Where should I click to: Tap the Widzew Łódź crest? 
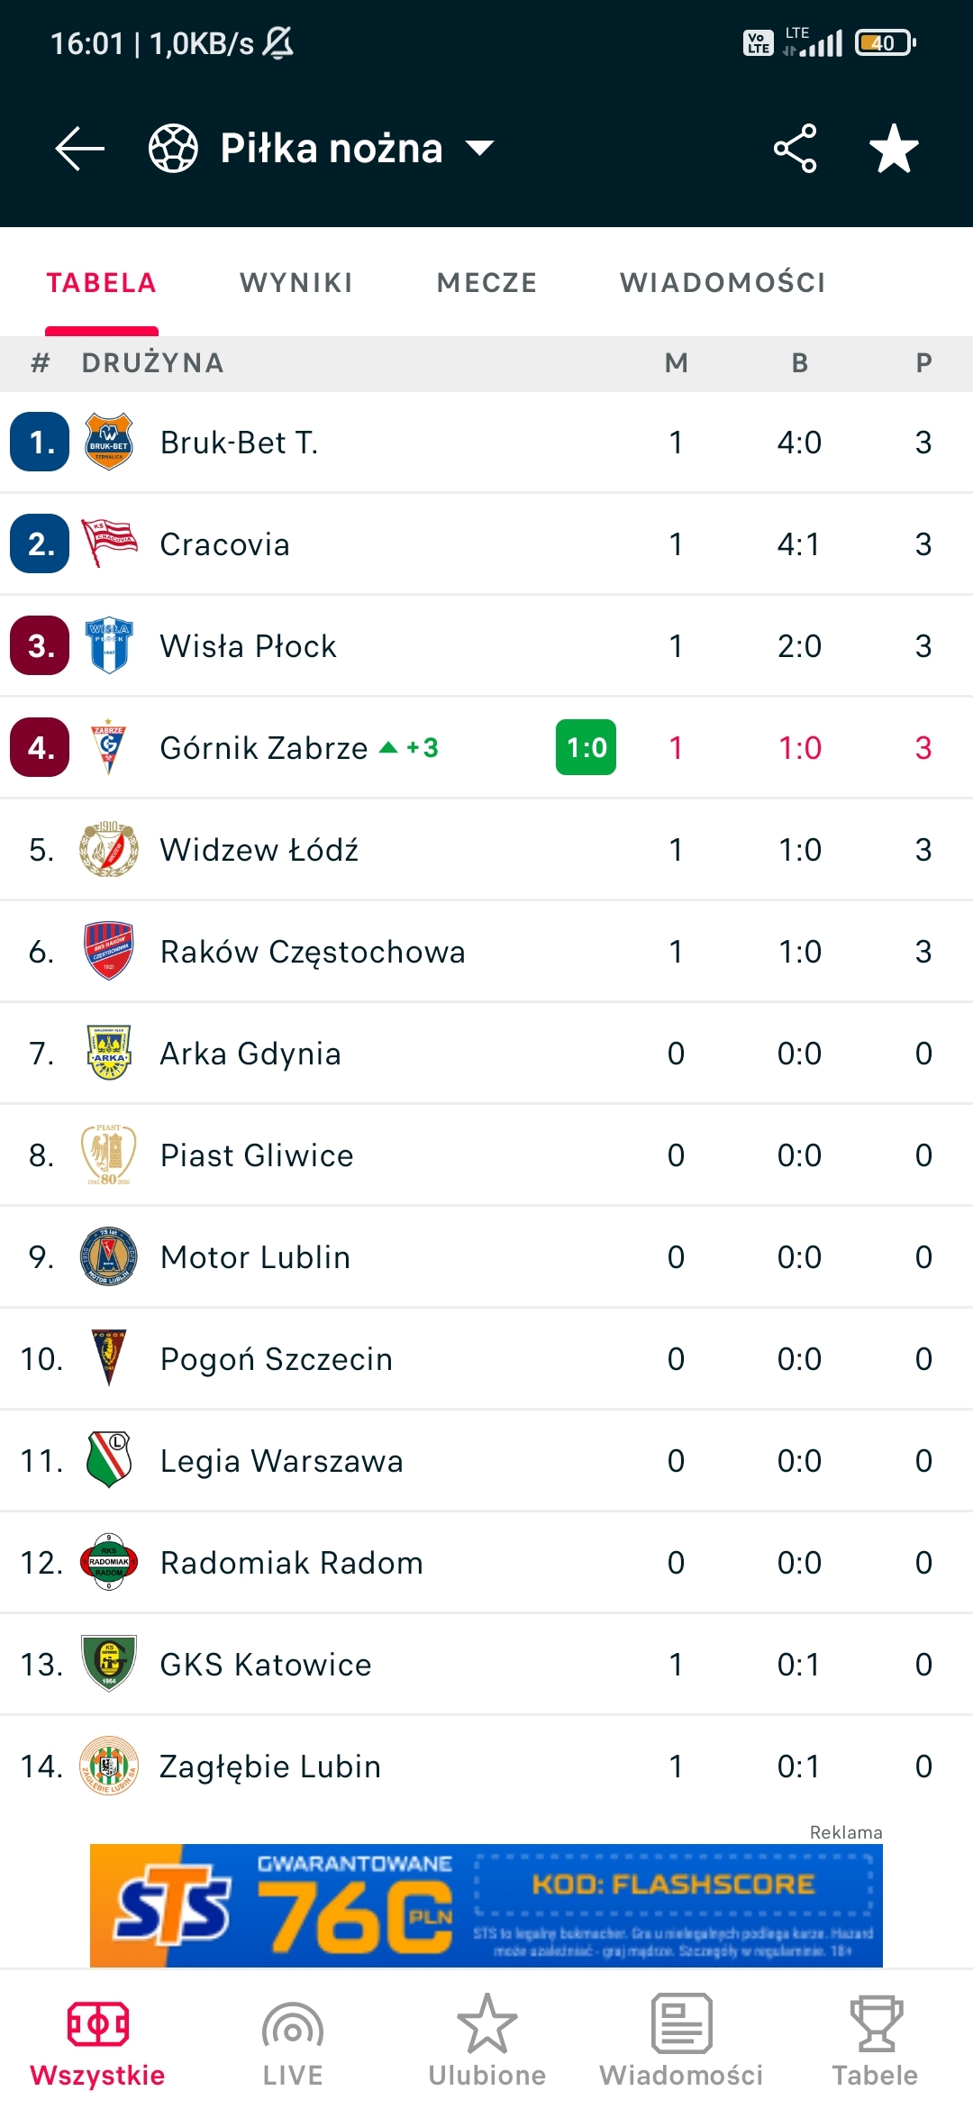(109, 849)
